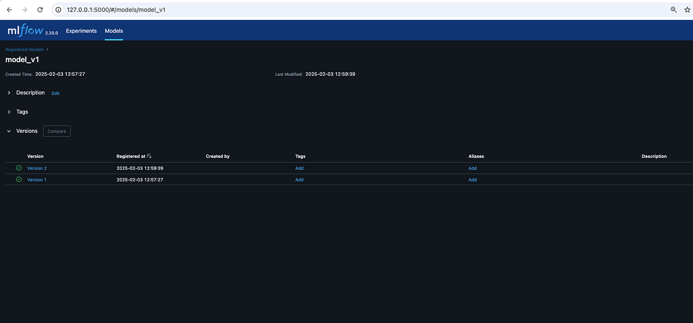Add an alias to Version 2
Screen dimensions: 693x323
(473, 168)
